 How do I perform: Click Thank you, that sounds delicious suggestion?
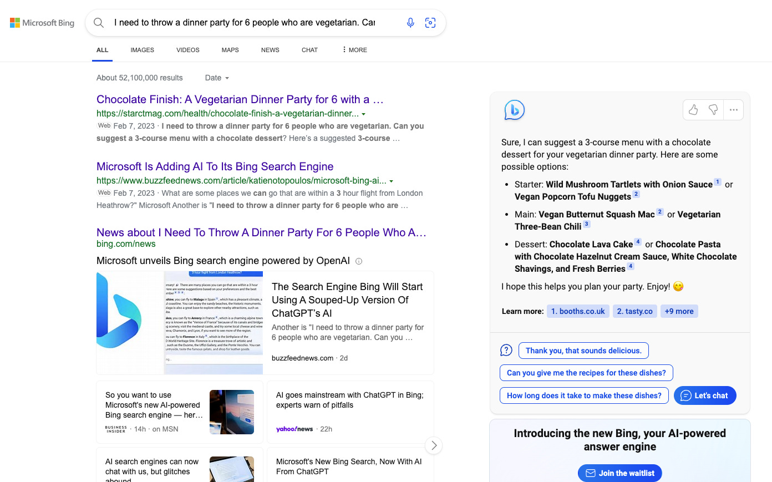tap(583, 351)
